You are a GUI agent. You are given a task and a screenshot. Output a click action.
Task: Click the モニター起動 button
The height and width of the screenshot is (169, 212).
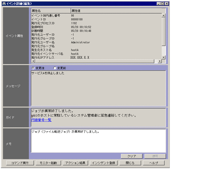[48, 163]
